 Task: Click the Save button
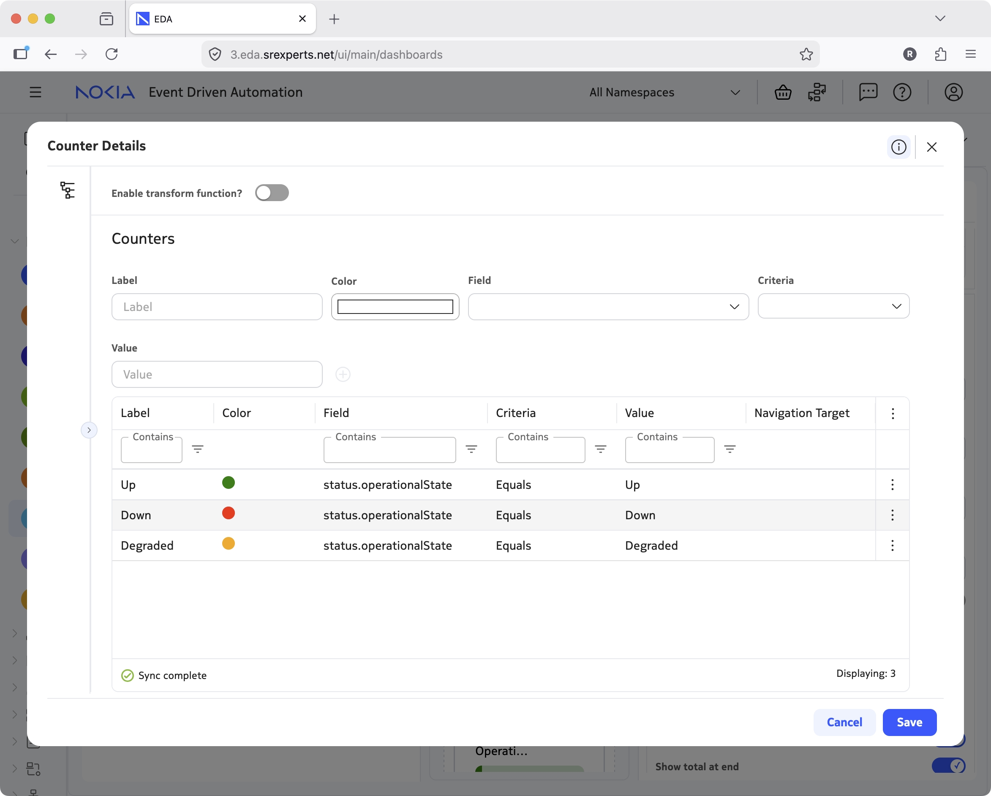click(909, 722)
